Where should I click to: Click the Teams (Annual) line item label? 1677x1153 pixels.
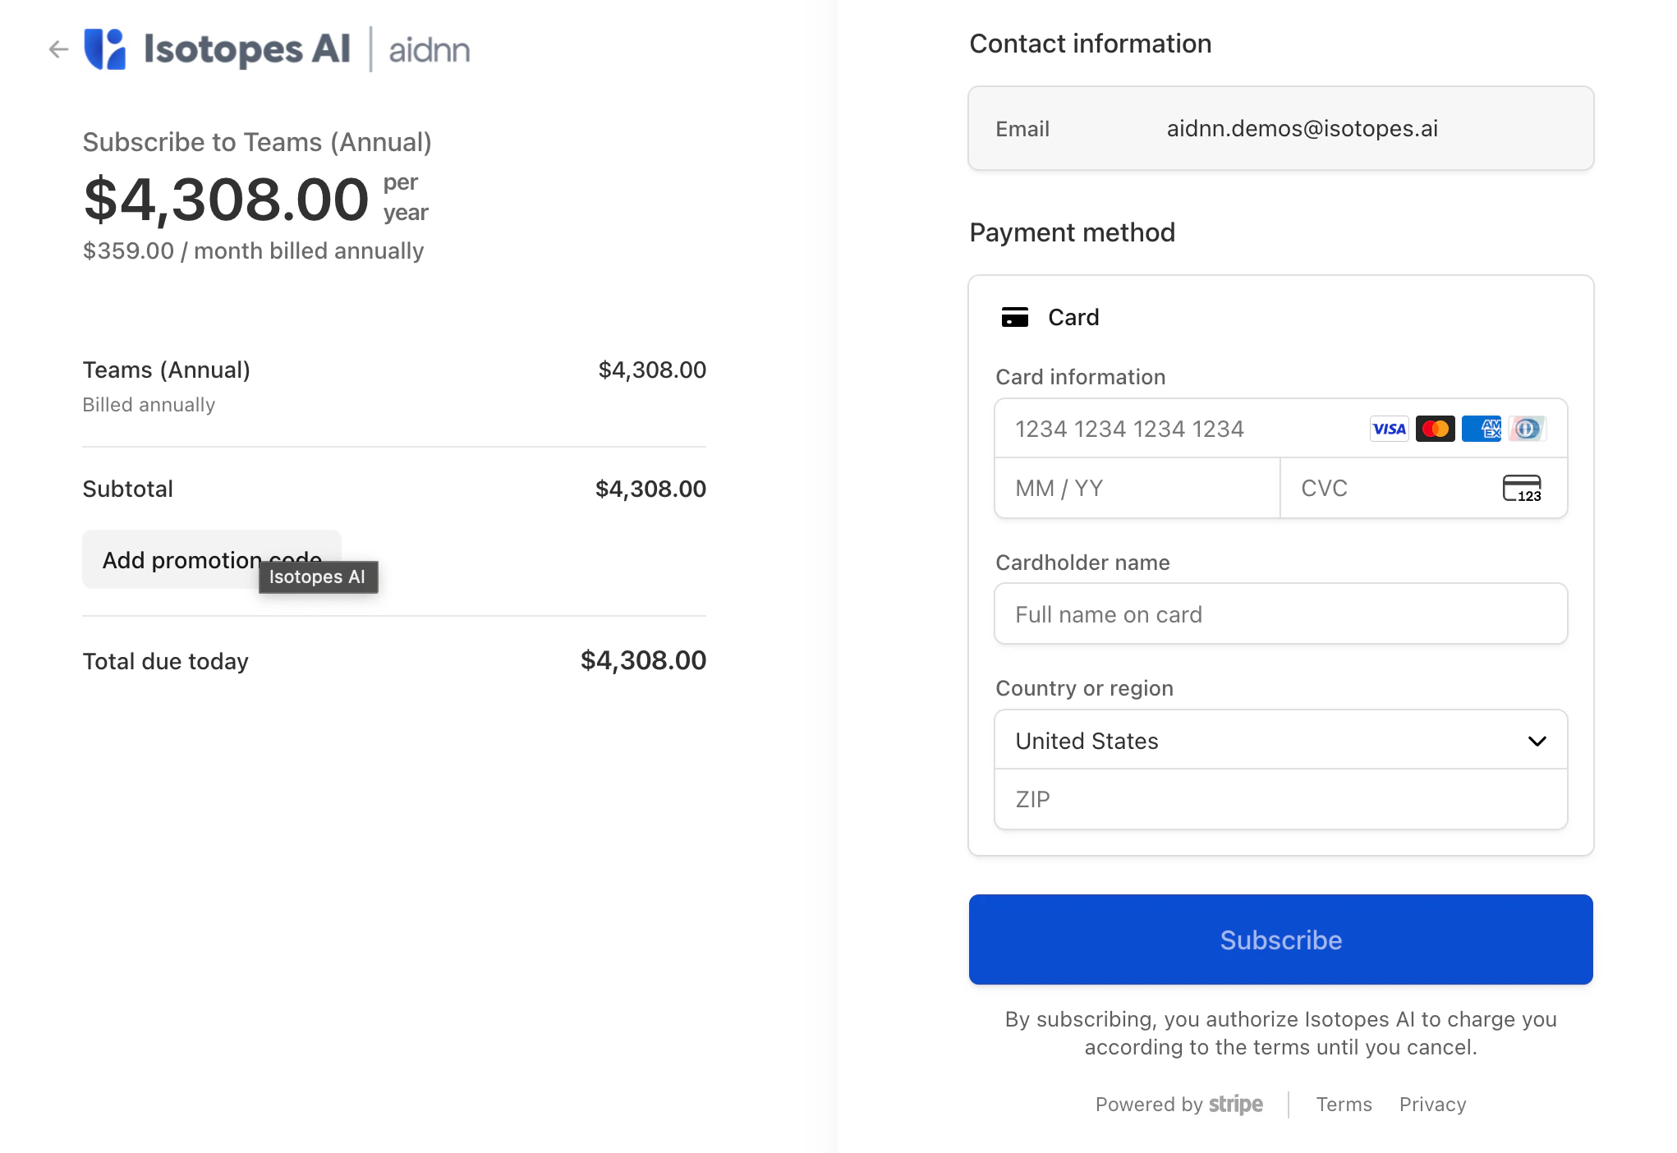pos(166,370)
